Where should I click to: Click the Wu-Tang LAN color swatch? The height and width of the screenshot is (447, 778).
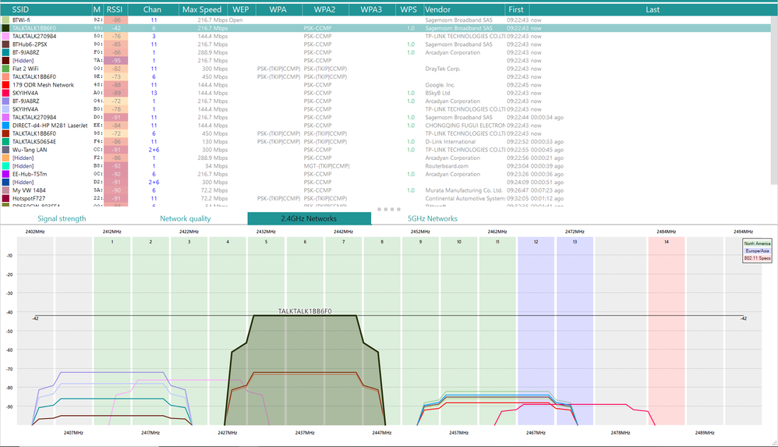click(5, 150)
